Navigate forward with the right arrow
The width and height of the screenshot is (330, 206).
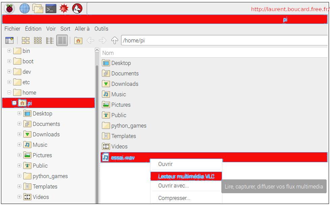tap(103, 40)
